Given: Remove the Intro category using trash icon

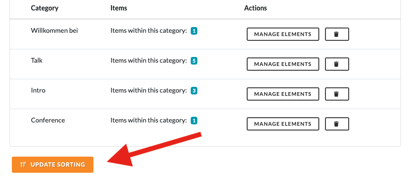Looking at the screenshot, I should click(x=337, y=94).
